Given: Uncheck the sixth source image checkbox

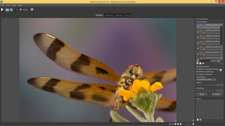Looking at the screenshot, I should (x=198, y=54).
